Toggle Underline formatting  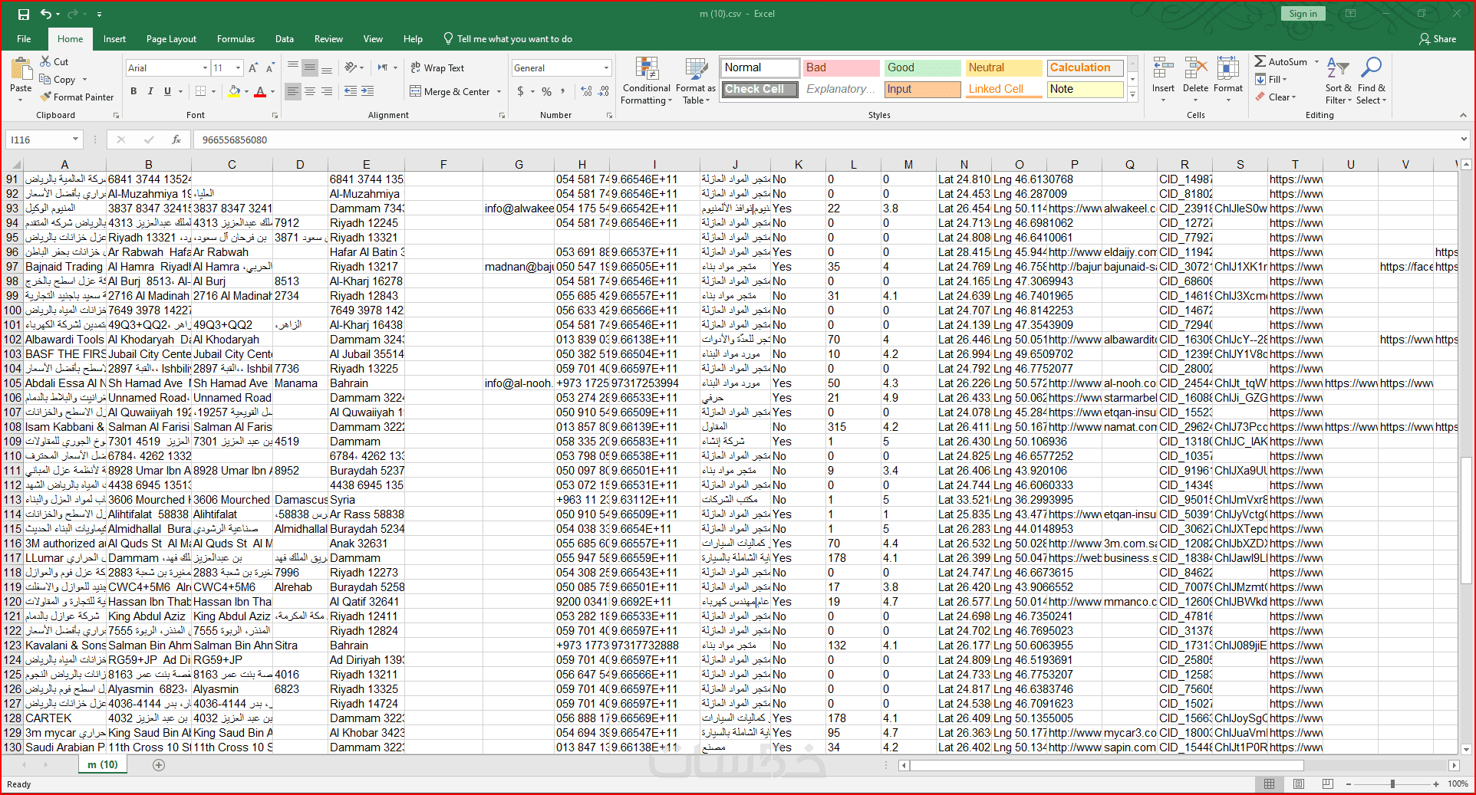(167, 91)
